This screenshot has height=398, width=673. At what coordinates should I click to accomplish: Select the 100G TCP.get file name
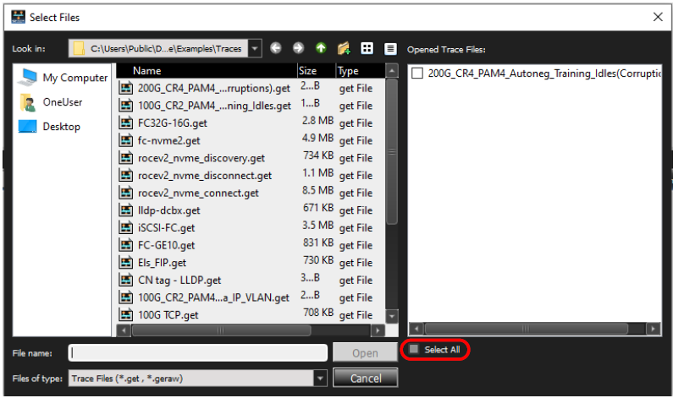(168, 315)
